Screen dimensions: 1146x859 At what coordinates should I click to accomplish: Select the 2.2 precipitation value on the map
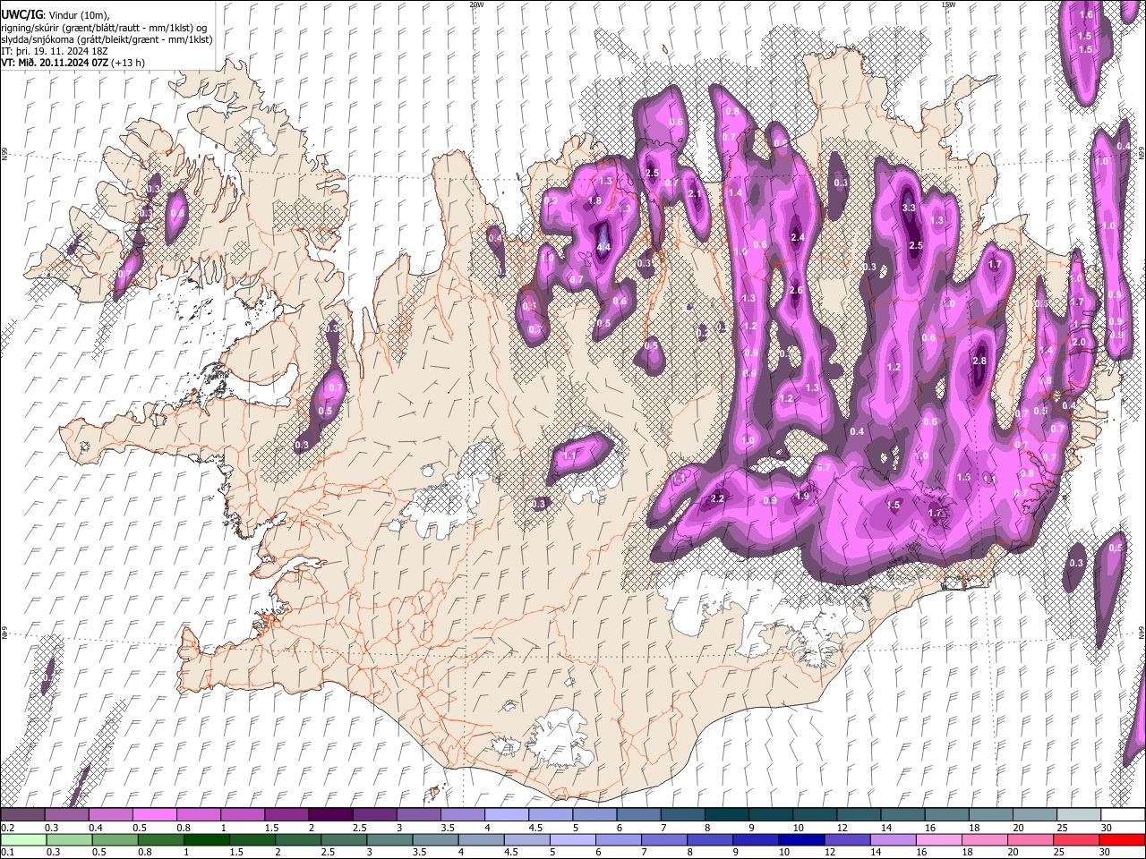coord(717,498)
